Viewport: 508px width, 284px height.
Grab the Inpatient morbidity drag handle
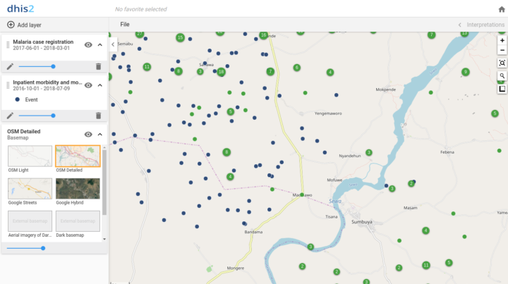pos(8,85)
